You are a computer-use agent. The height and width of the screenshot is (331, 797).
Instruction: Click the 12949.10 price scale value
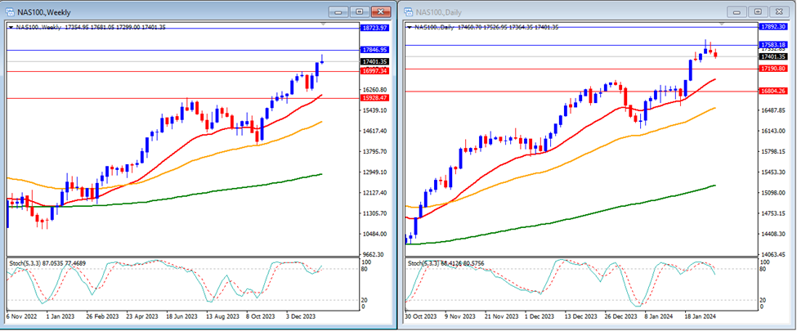pos(375,172)
